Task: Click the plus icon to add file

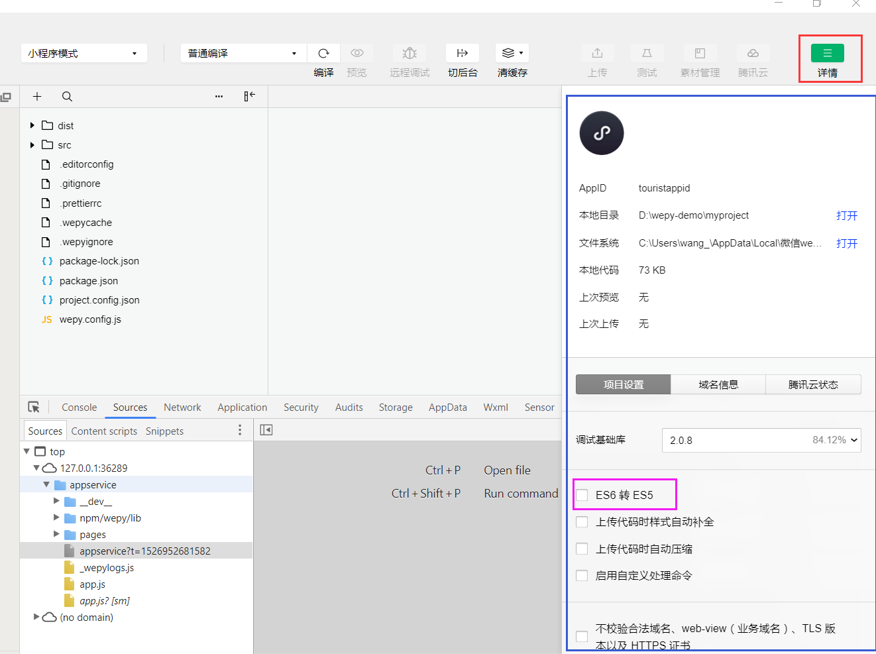Action: pyautogui.click(x=37, y=96)
